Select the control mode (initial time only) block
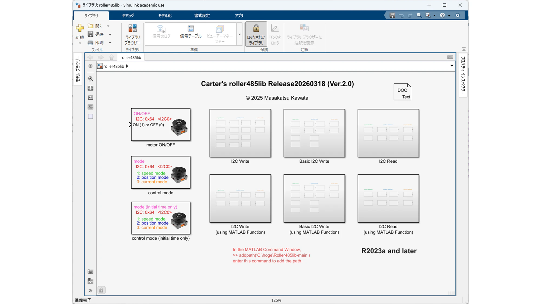 (161, 218)
